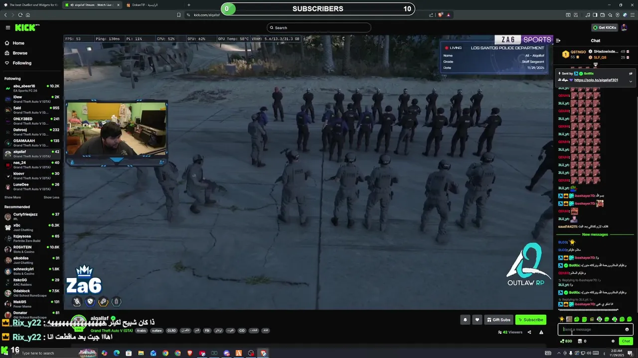Open the recommended Odablock channel
Screen dimensions: 638x358
(32, 293)
